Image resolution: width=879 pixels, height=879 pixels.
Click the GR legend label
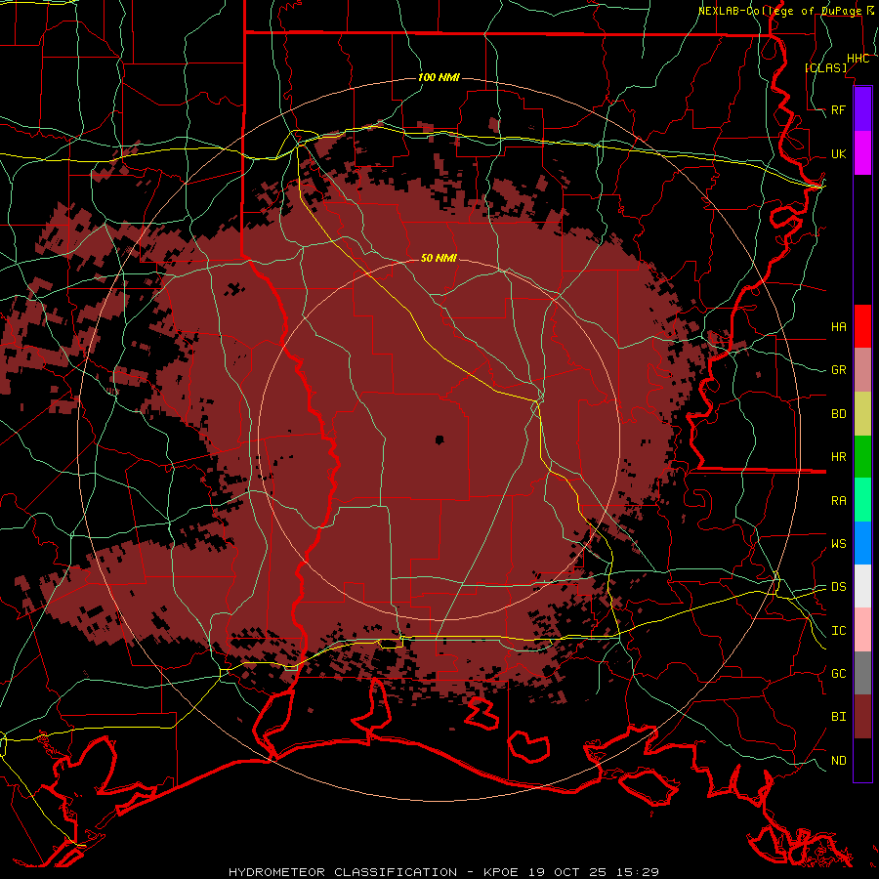coord(838,370)
